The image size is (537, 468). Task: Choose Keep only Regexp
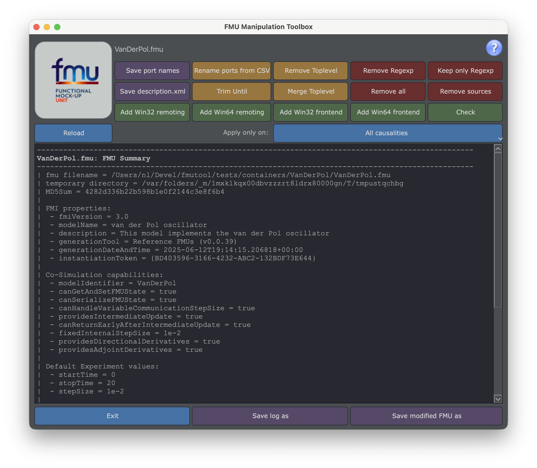(x=465, y=70)
